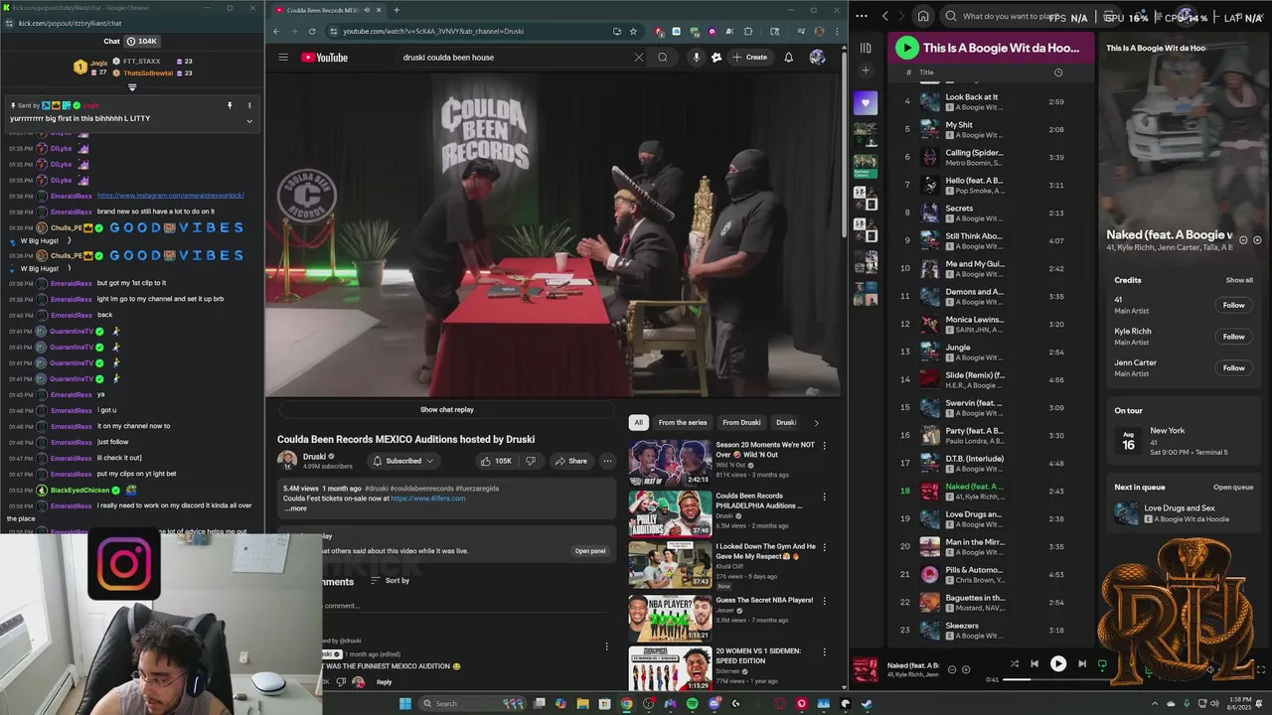
Task: Open pinned message options menu in chat
Action: click(x=249, y=105)
